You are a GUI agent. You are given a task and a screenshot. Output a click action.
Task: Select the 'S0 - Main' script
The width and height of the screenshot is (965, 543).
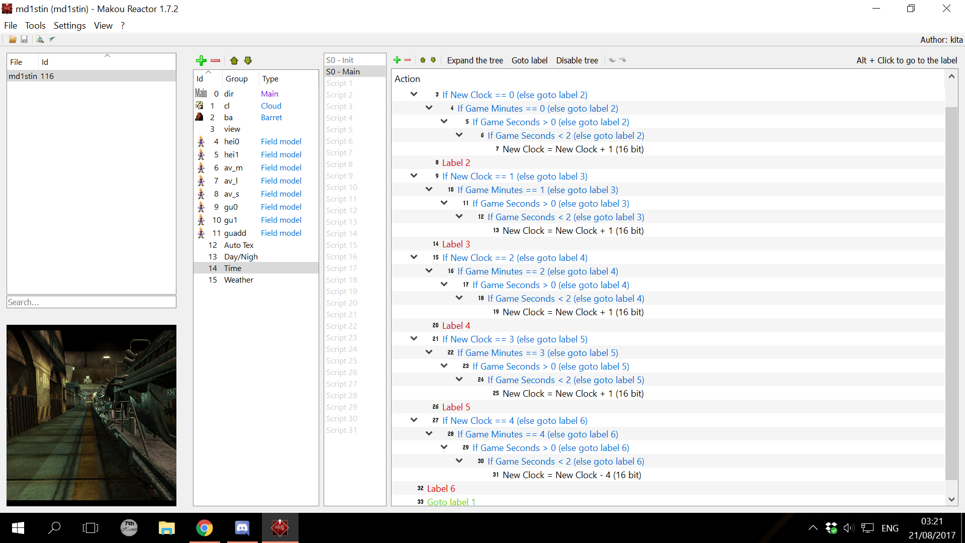354,71
